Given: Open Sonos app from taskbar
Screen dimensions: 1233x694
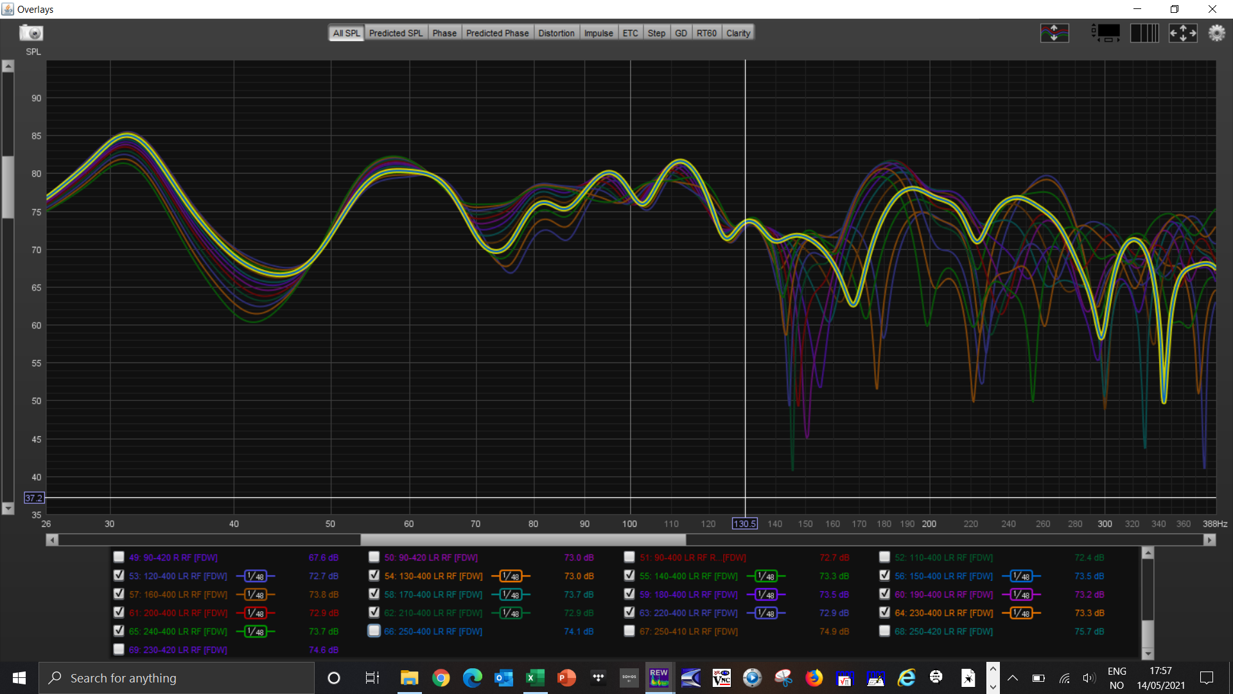Looking at the screenshot, I should click(x=629, y=678).
